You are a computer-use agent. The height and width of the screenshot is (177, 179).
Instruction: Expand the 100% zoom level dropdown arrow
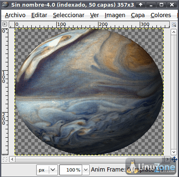pyautogui.click(x=86, y=170)
